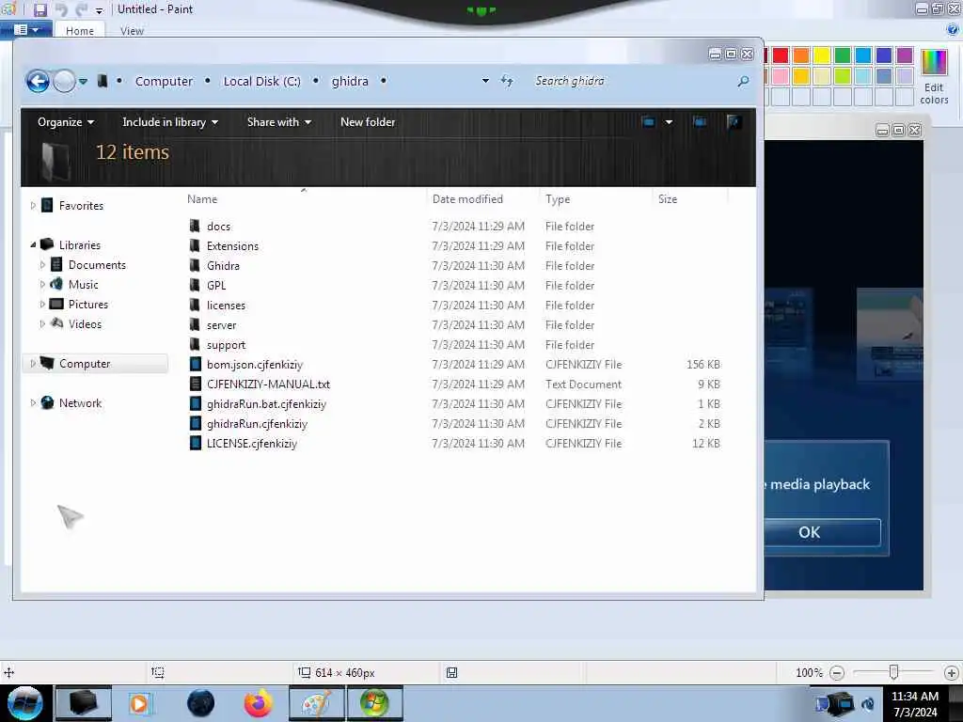Image resolution: width=963 pixels, height=722 pixels.
Task: Select ghidraRun.bat.cjfenkiziy file
Action: click(266, 404)
